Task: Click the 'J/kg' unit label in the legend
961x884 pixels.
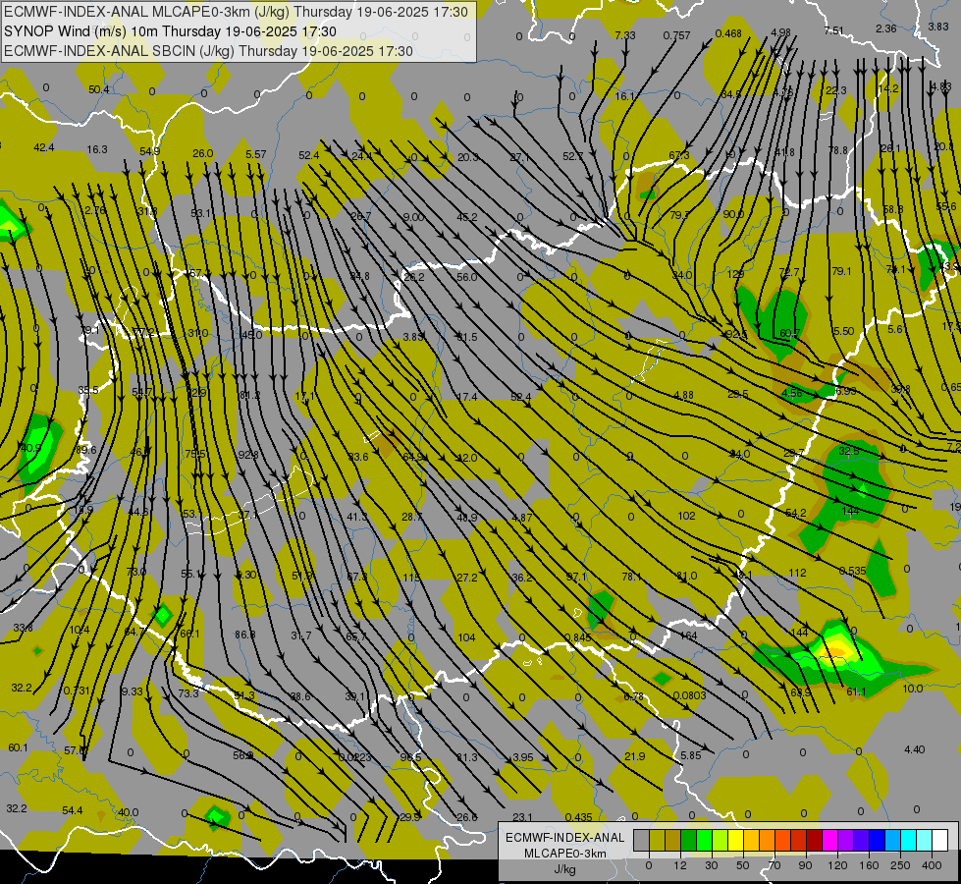Action: point(565,869)
